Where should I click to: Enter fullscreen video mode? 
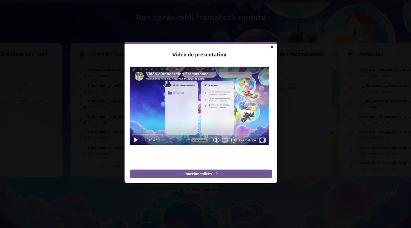pos(262,140)
